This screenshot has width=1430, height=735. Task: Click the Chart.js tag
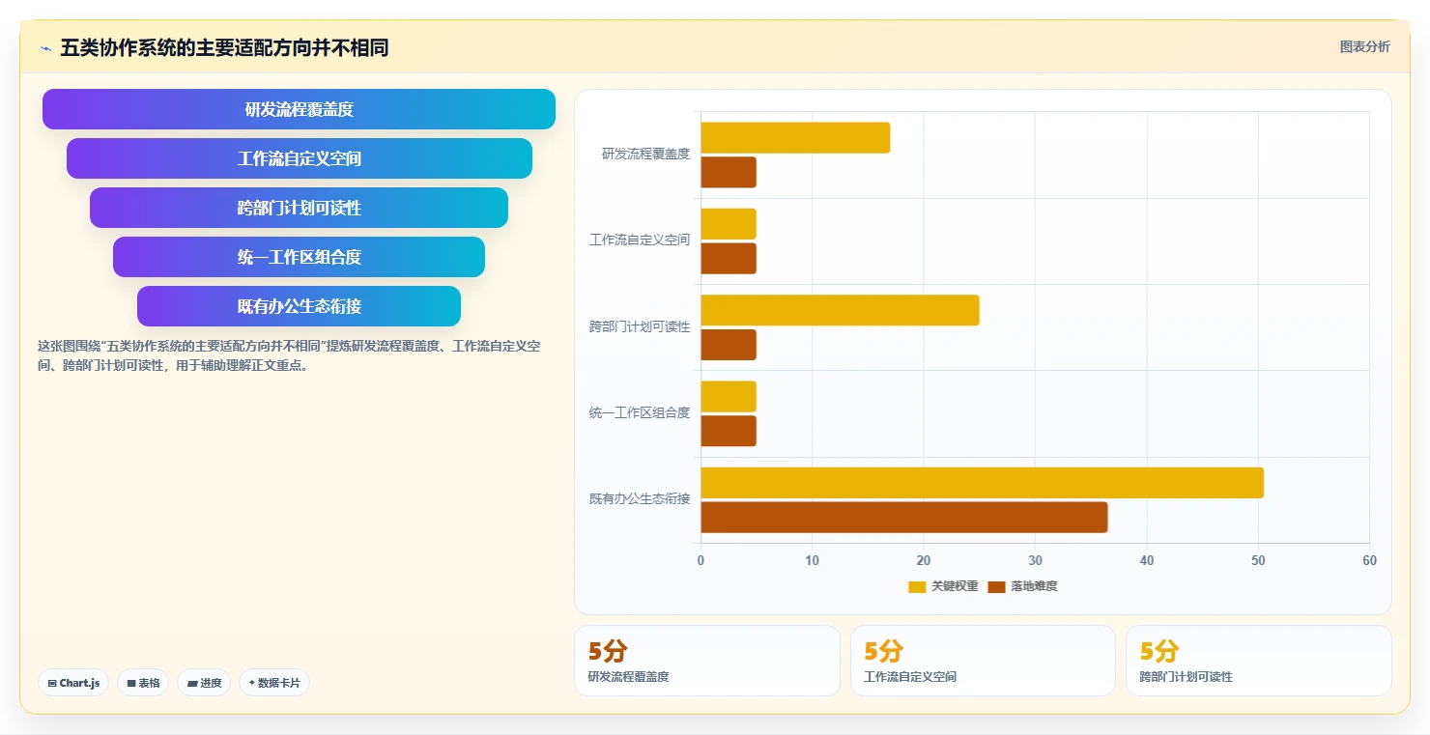coord(73,683)
